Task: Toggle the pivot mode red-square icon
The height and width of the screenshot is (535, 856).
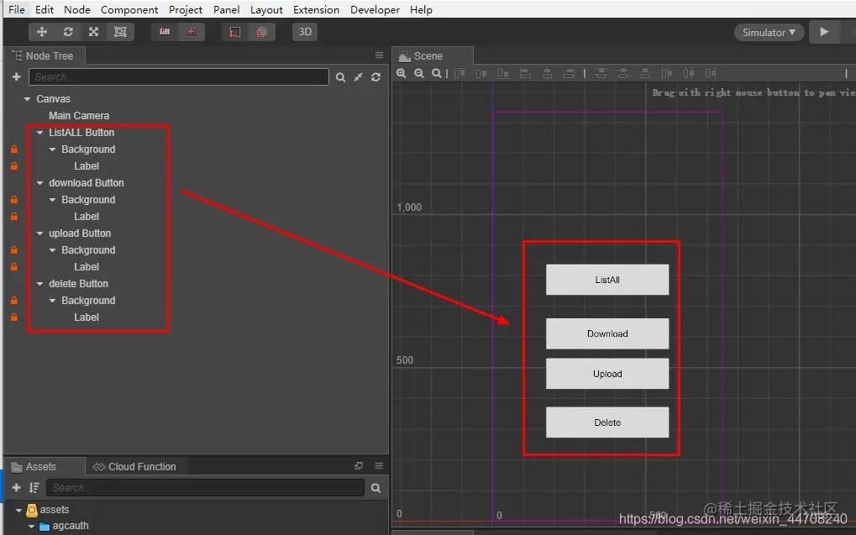Action: pyautogui.click(x=234, y=32)
